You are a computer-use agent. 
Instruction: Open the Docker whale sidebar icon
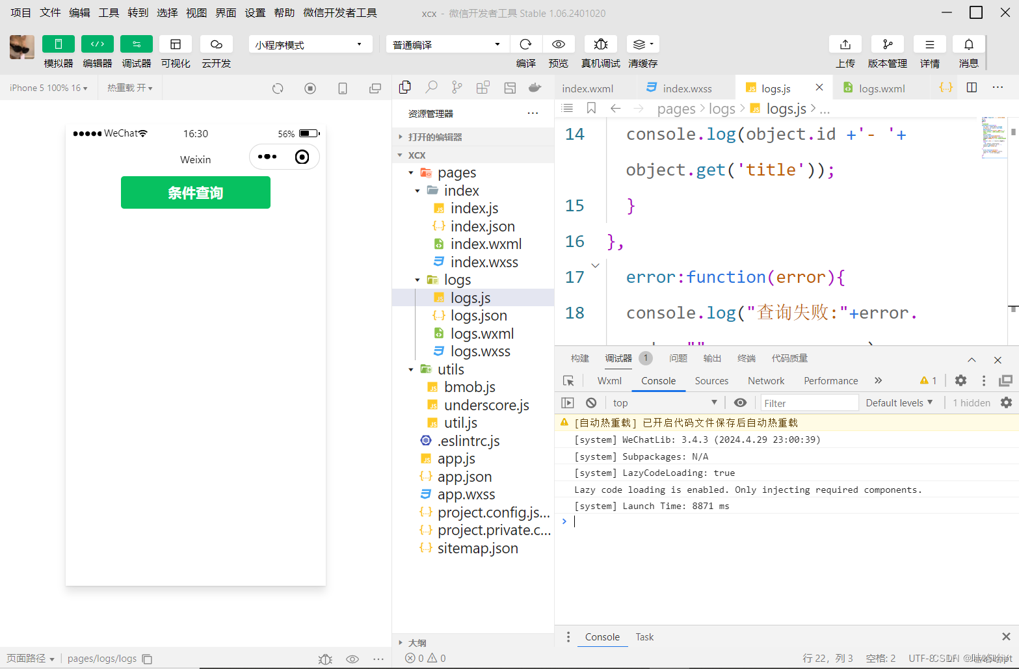click(x=535, y=88)
